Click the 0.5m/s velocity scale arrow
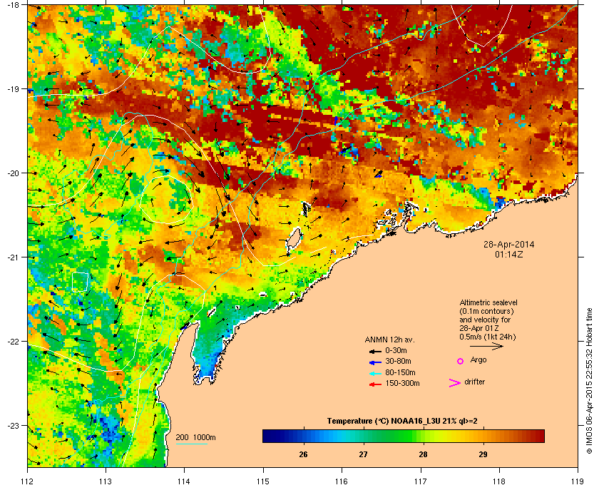This screenshot has height=485, width=599. point(486,347)
